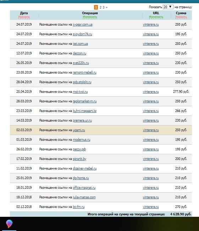Select the date 02.12.2018

point(24,207)
